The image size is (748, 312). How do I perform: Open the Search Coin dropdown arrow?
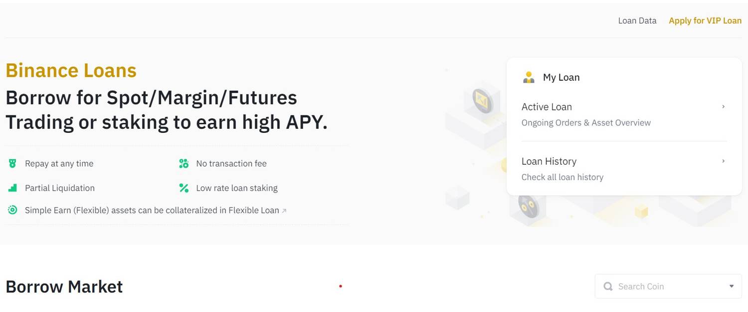point(732,286)
